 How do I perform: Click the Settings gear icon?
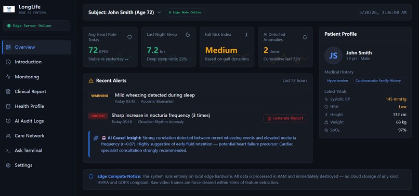[8, 165]
